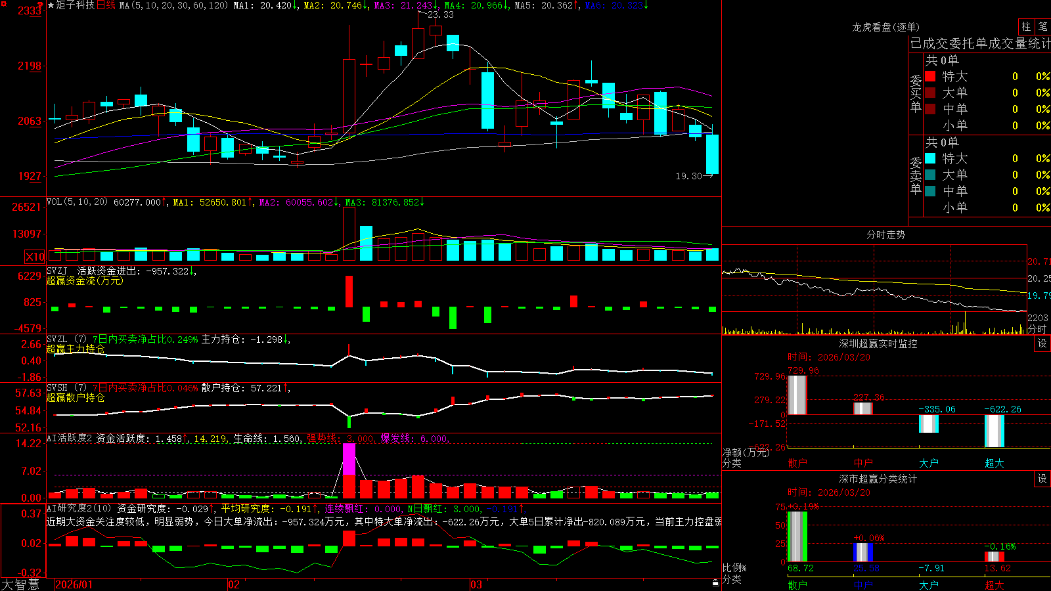This screenshot has height=591, width=1051.
Task: Click the 中户 25.58 percentage bar
Action: [863, 552]
